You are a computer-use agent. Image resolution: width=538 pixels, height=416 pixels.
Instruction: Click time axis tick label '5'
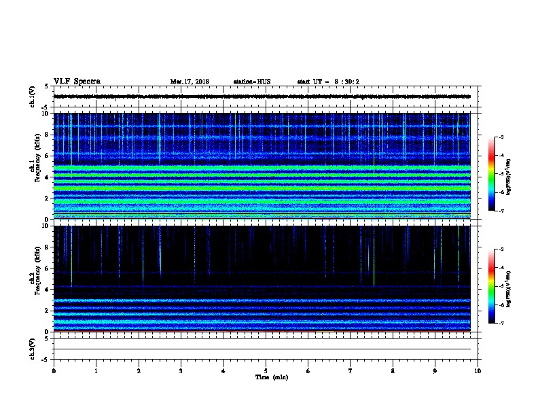(x=266, y=371)
